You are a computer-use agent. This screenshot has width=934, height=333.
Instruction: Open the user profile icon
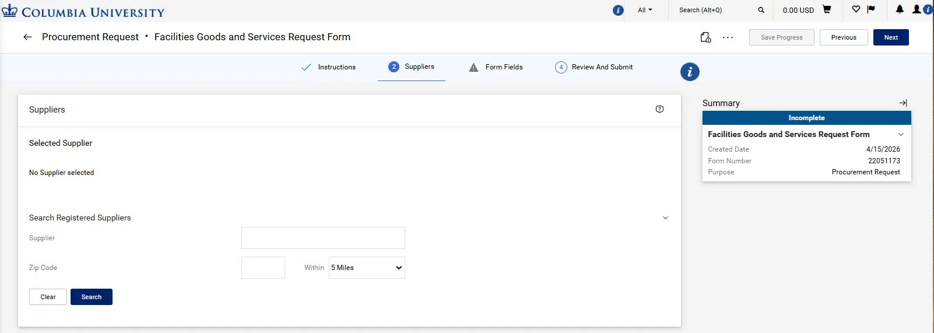(917, 9)
